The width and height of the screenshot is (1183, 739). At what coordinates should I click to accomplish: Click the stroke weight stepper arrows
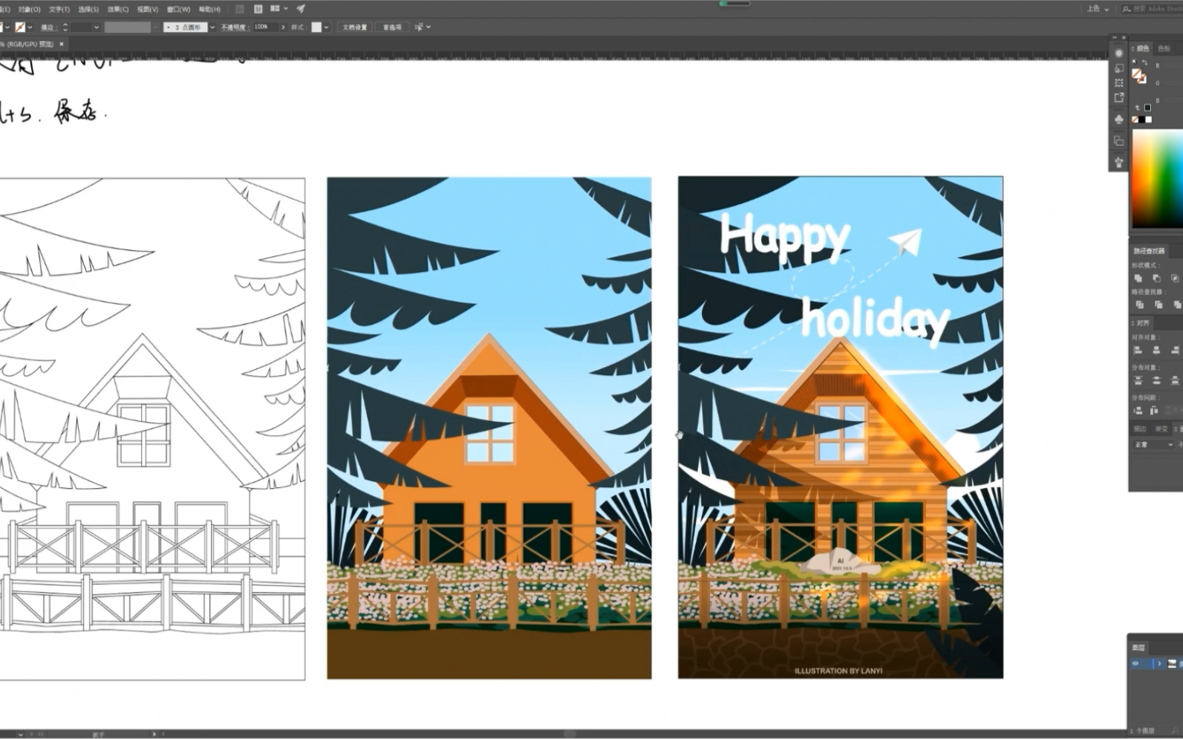tap(65, 27)
